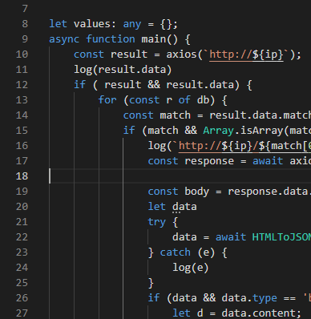Viewport: 311px width, 319px height.
Task: Click the 'try' keyword on line 21
Action: [x=156, y=222]
